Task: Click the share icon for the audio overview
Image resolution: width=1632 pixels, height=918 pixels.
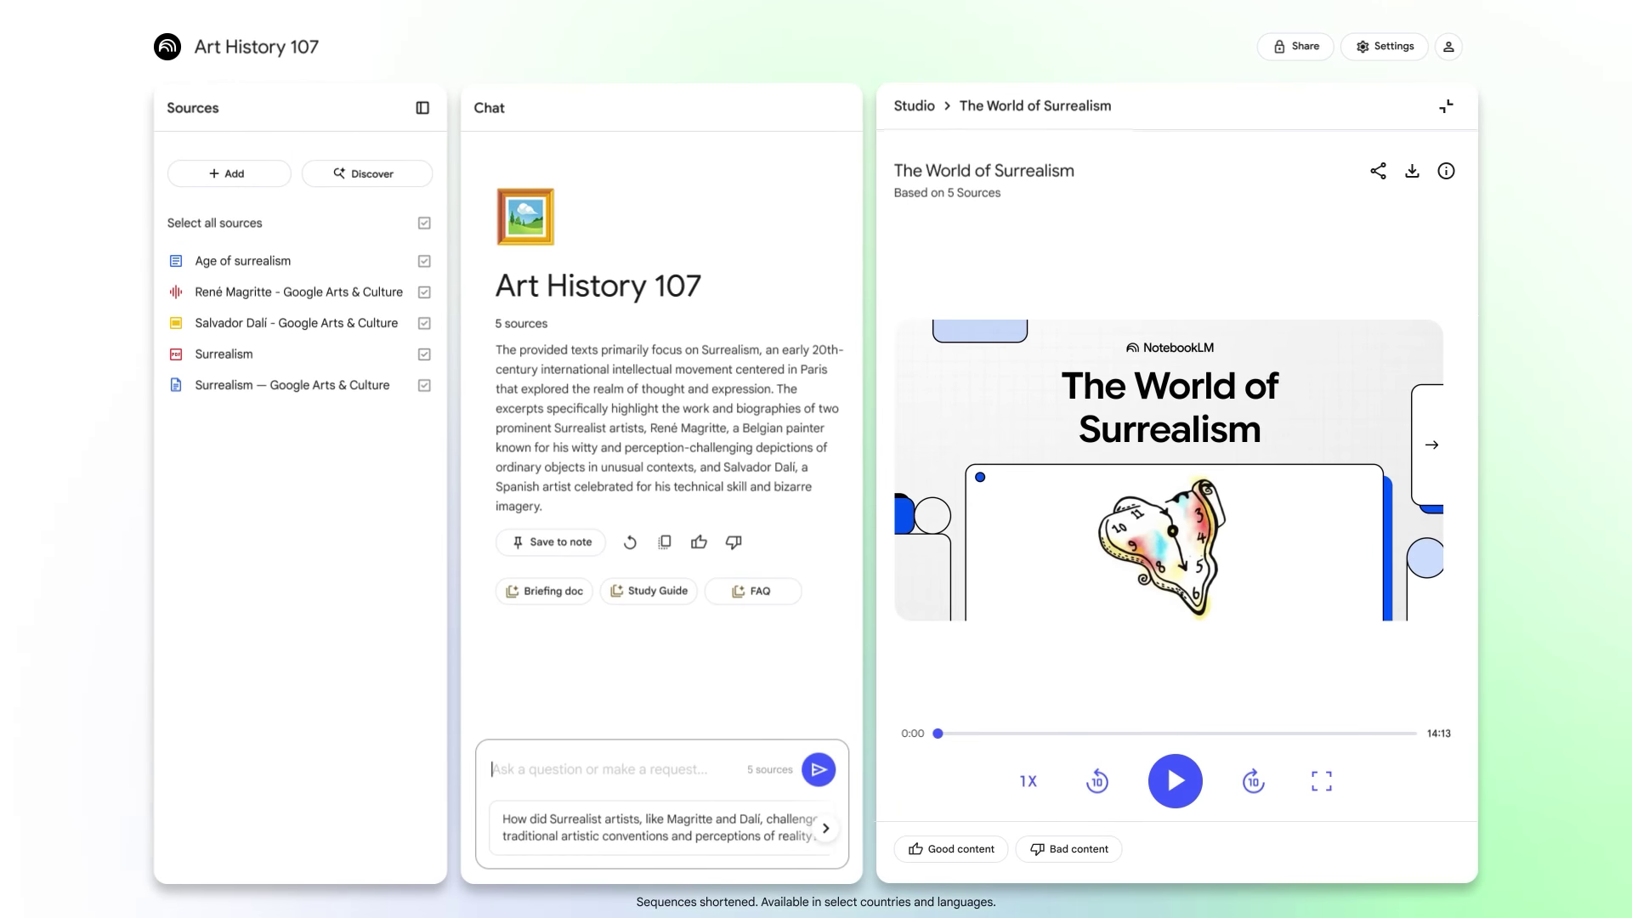Action: pyautogui.click(x=1378, y=171)
